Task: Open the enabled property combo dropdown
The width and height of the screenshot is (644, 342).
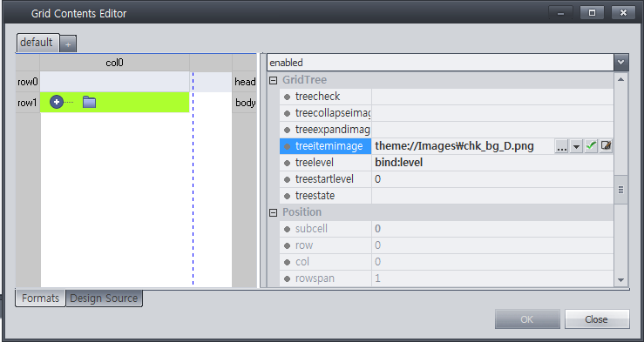Action: (620, 63)
